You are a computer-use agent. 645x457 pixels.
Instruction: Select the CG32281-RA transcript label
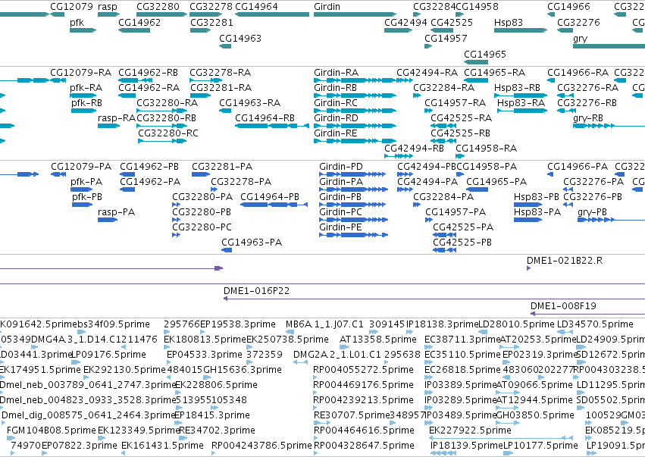tap(221, 88)
